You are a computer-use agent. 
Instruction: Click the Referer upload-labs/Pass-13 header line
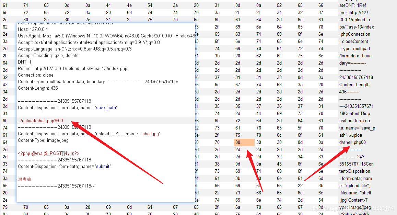[72, 68]
